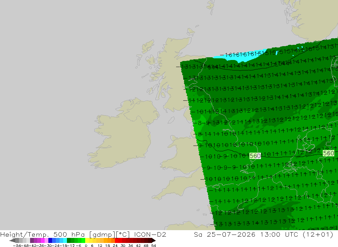Click the '-54' legend scale label
This screenshot has width=338, height=247.
pyautogui.click(x=17, y=246)
